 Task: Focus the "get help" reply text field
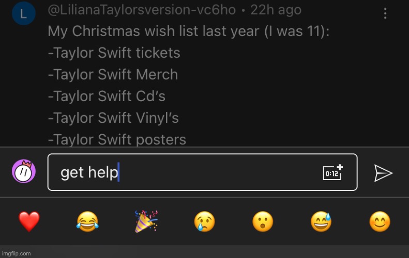pyautogui.click(x=186, y=172)
